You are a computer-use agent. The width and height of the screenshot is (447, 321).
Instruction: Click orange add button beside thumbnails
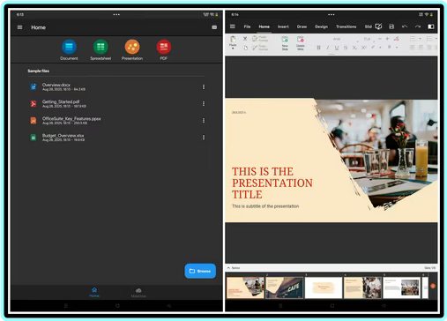tap(433, 286)
